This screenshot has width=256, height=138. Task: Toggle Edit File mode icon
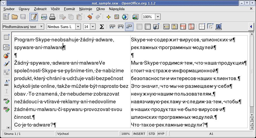(x=34, y=17)
